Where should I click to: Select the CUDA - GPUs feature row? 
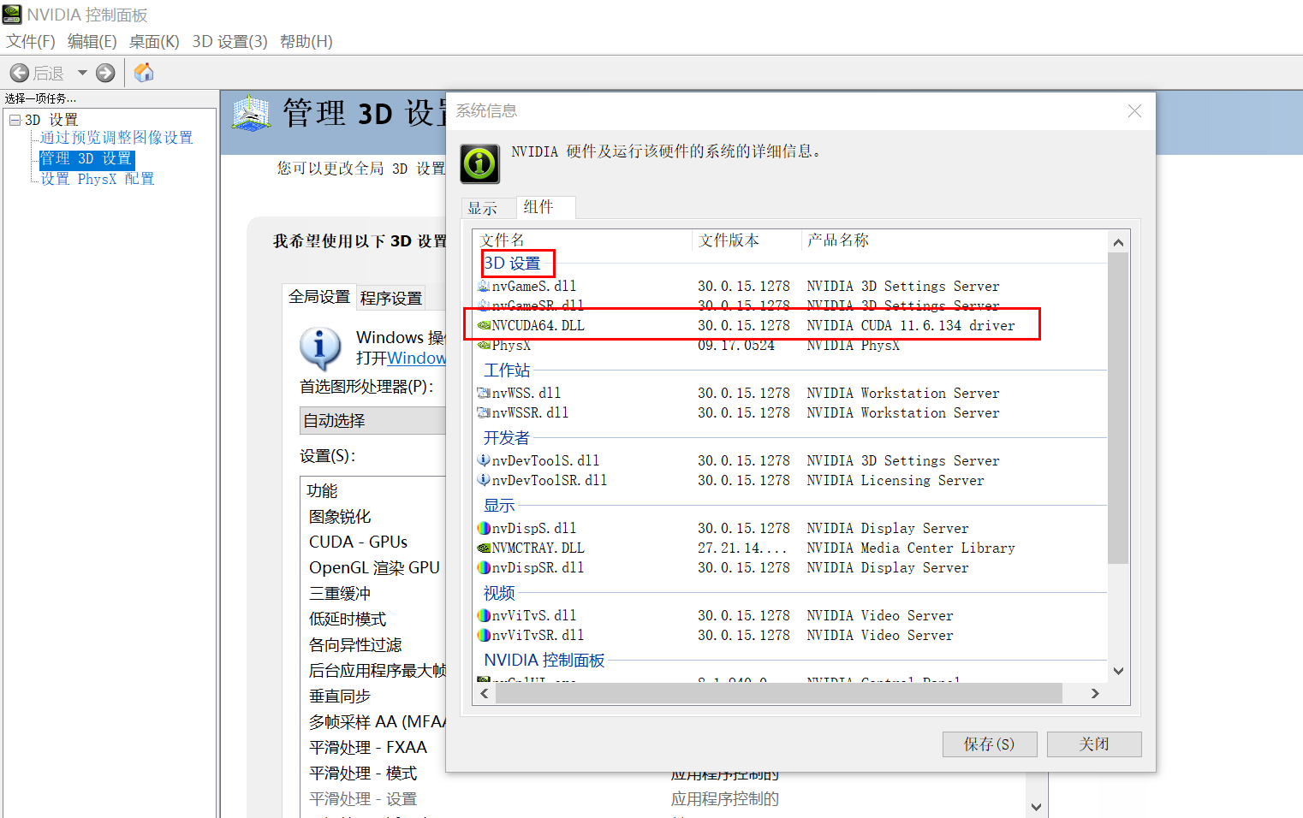(x=358, y=542)
